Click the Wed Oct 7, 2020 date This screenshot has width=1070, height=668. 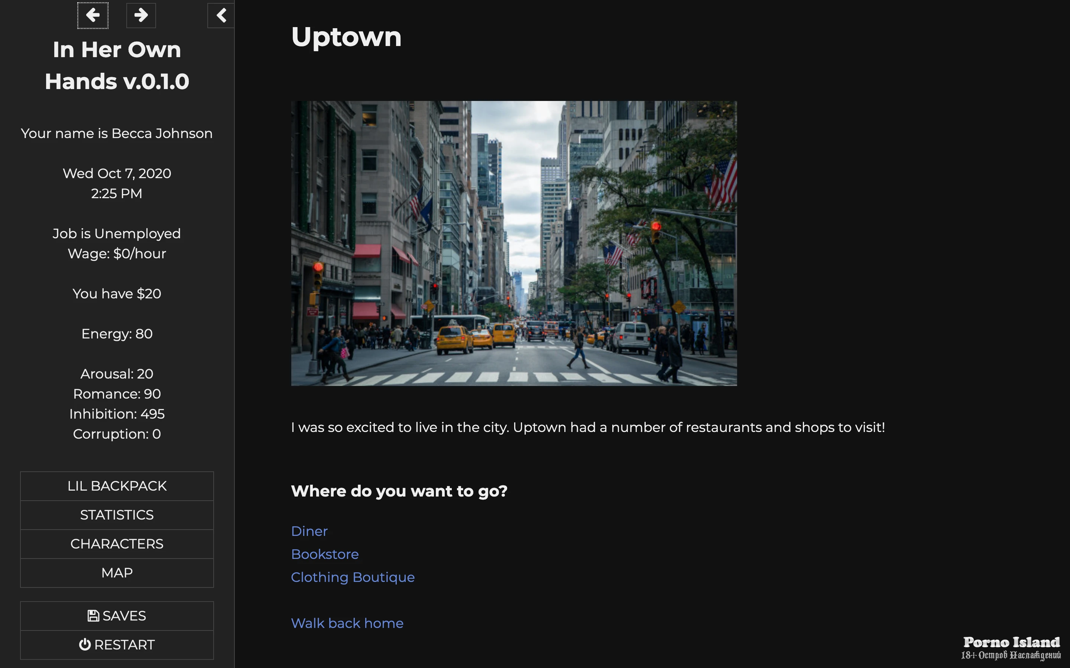tap(117, 173)
